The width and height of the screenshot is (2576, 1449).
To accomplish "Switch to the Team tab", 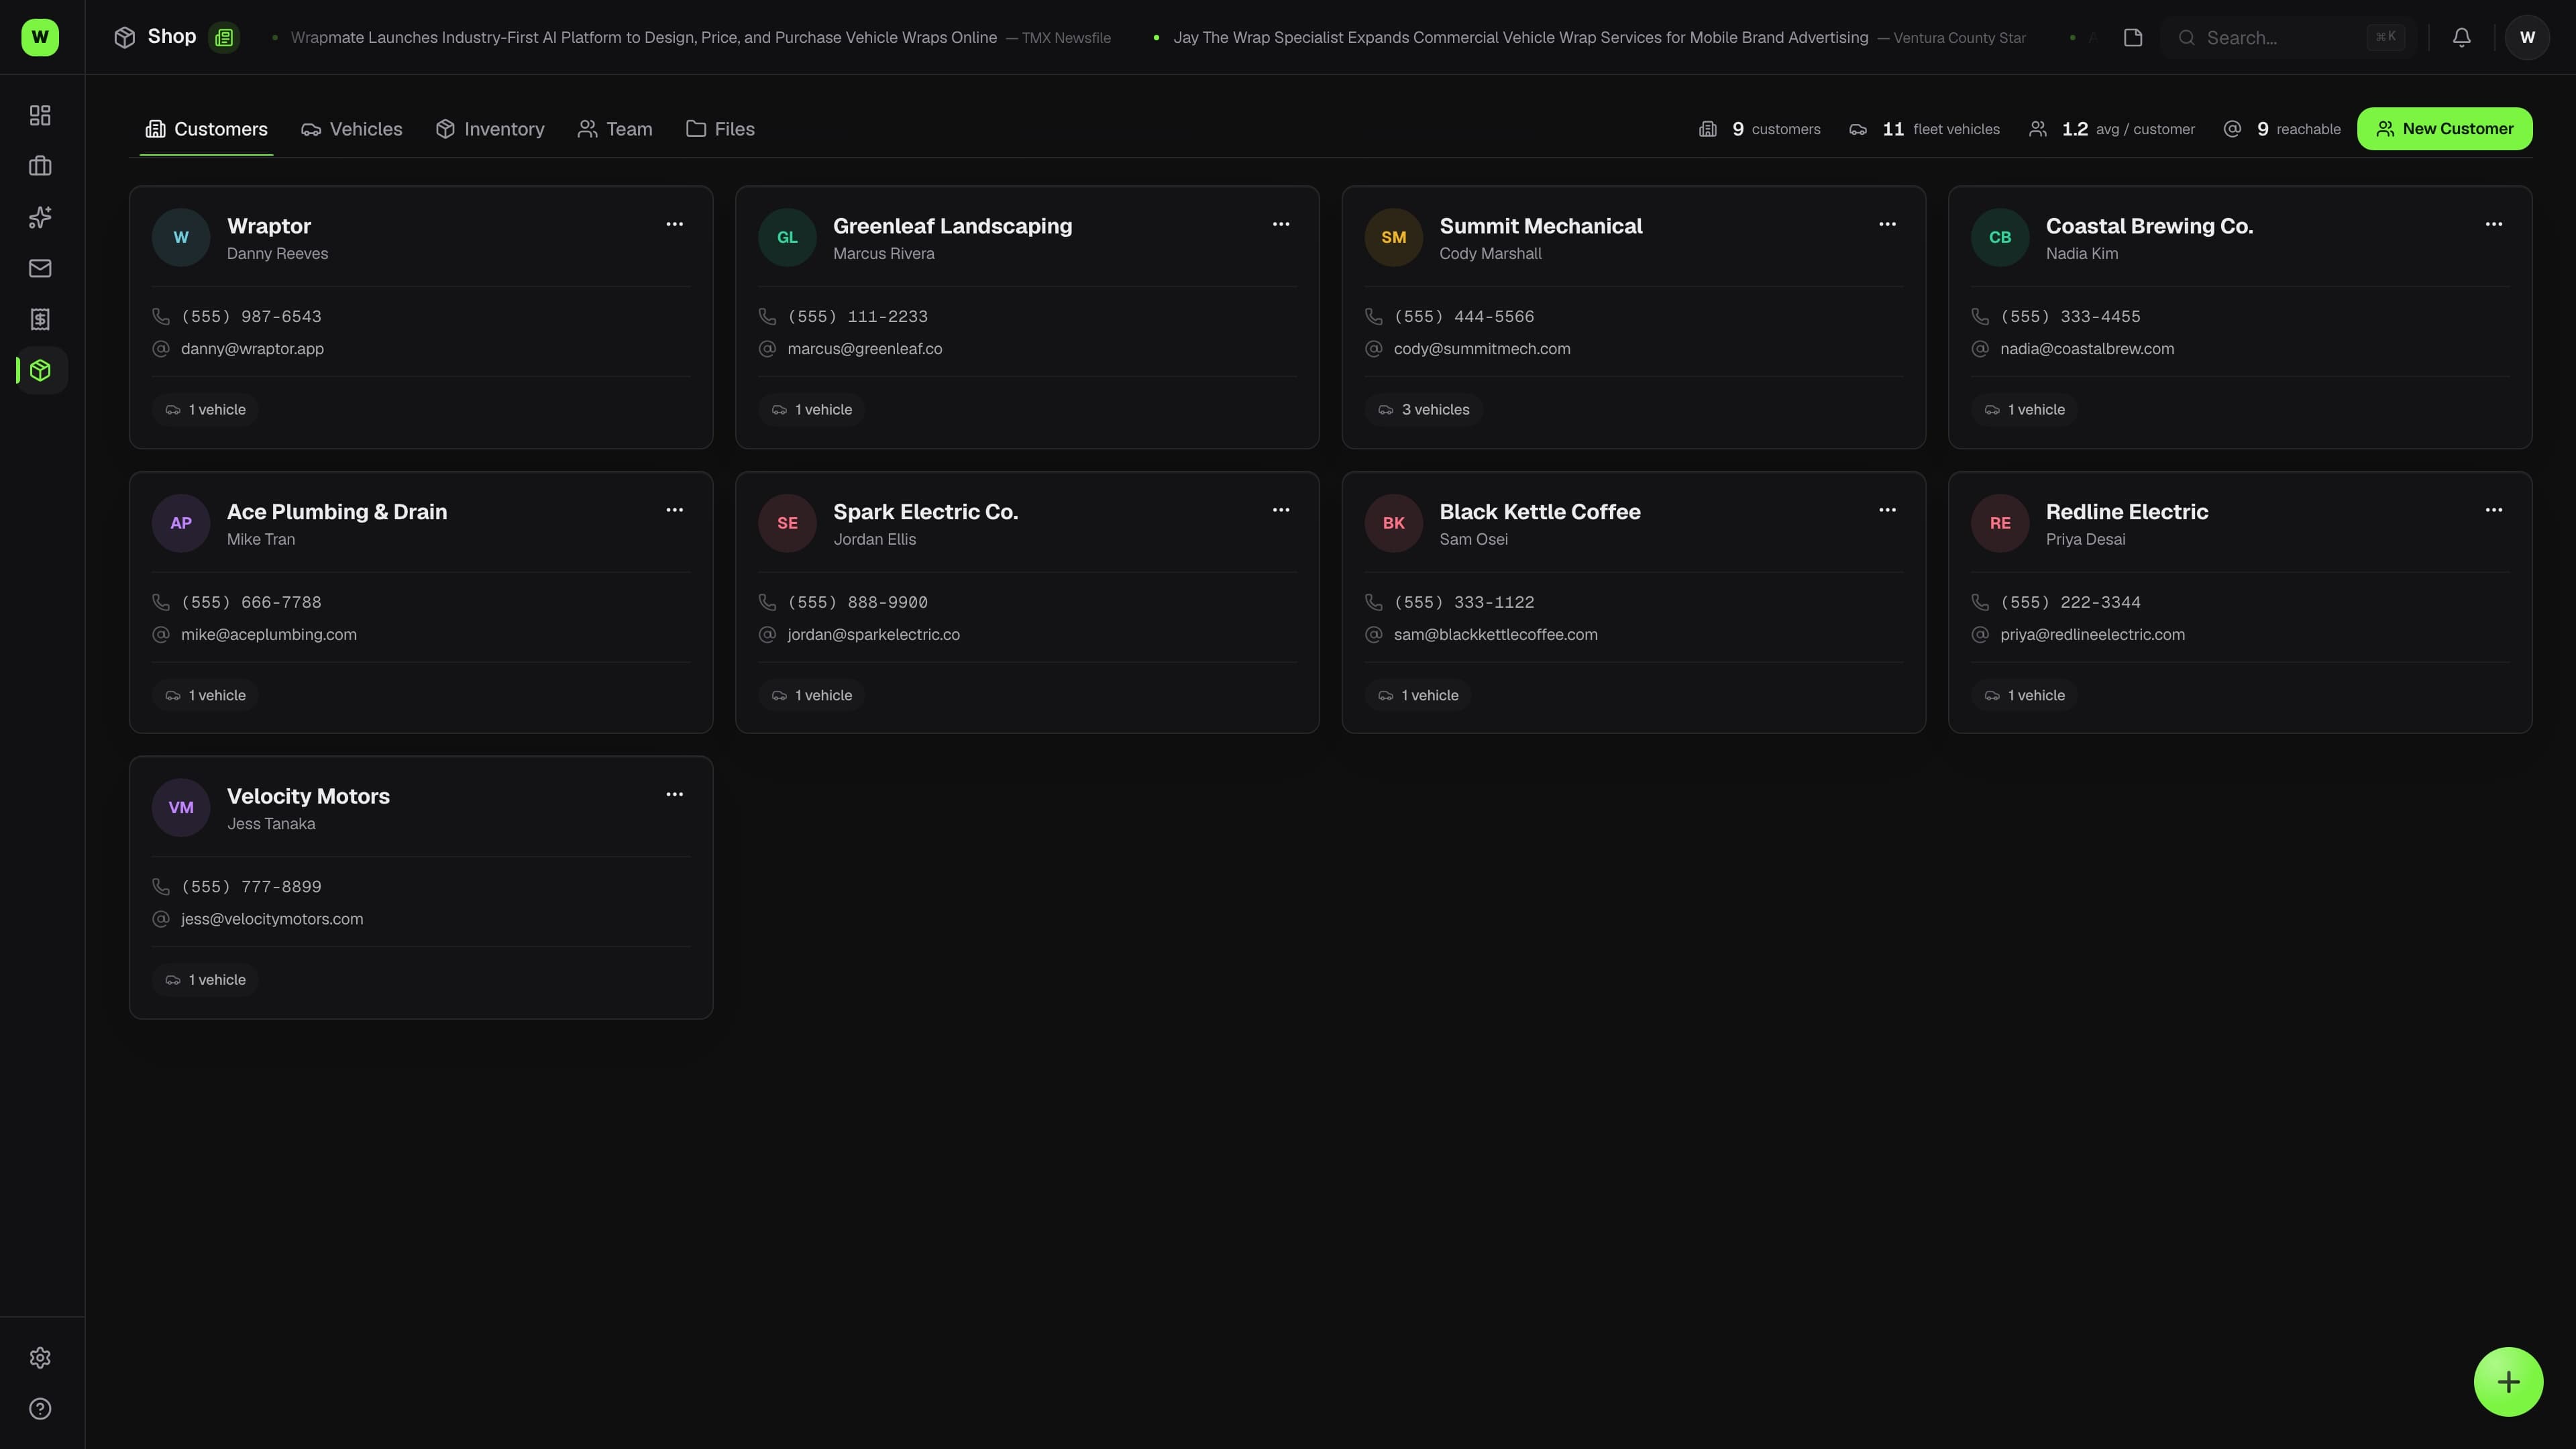I will click(x=615, y=129).
